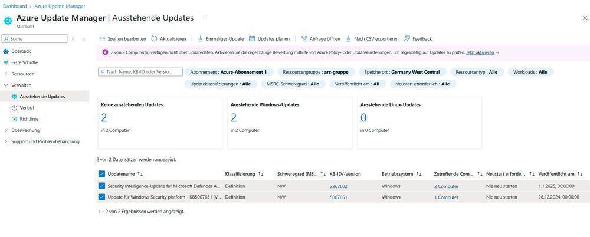Click the Security Intelligence-Update für Microsoft Defender name
590x237 pixels.
click(164, 186)
